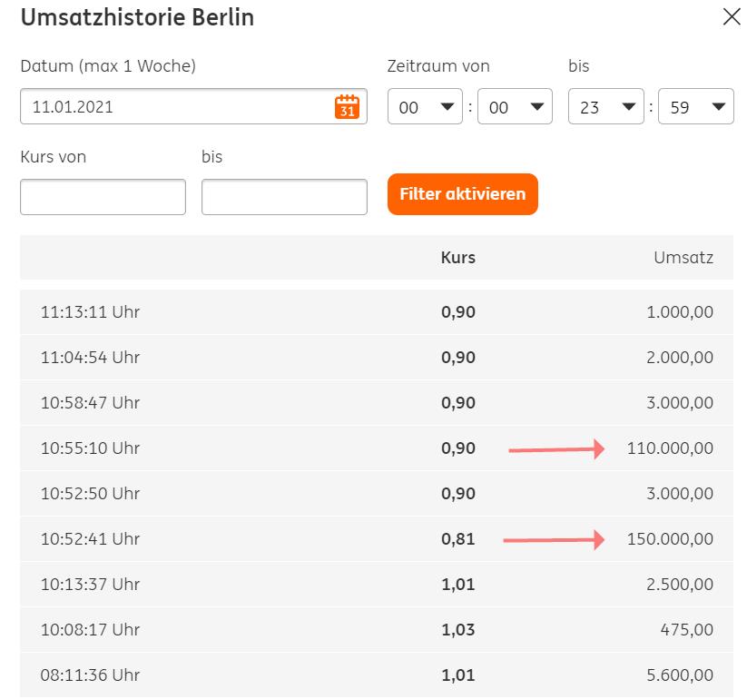Viewport: 747px width, 699px height.
Task: Click the 1,03 Kurs value
Action: pos(457,630)
